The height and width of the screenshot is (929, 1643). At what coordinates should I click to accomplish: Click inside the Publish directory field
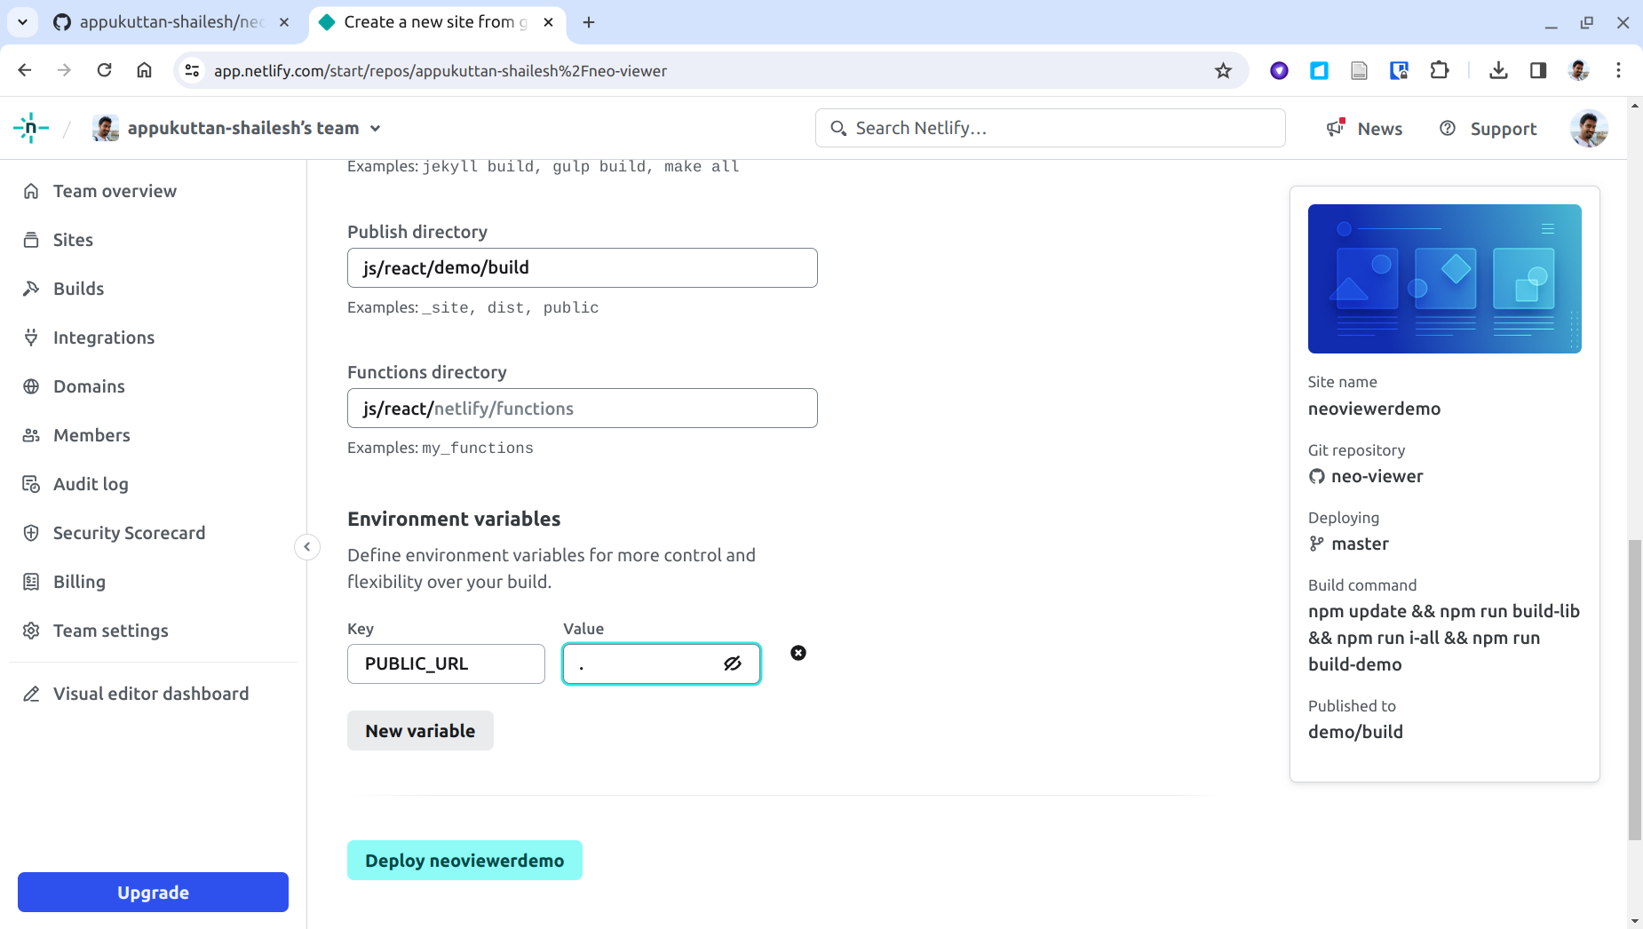click(582, 267)
